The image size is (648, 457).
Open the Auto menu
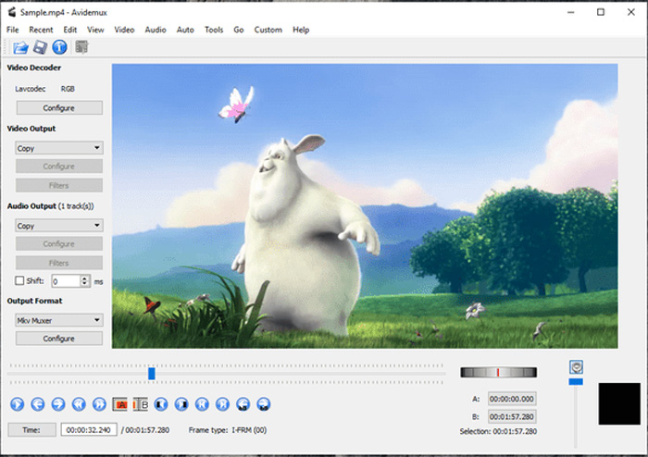pyautogui.click(x=185, y=30)
